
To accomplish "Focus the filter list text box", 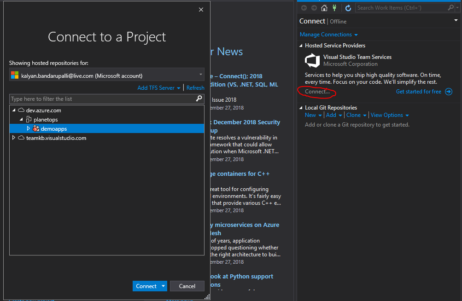I will [x=102, y=99].
